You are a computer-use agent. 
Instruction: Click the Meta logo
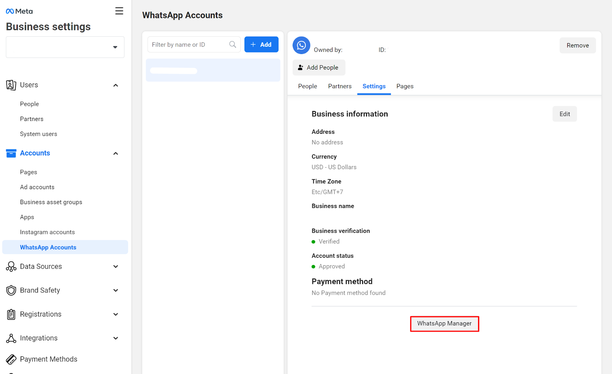[x=20, y=11]
